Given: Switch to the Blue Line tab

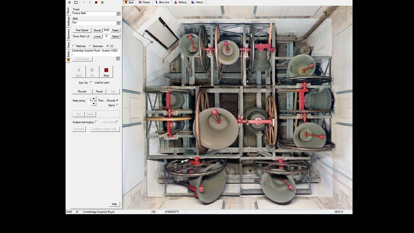Looking at the screenshot, I should pyautogui.click(x=162, y=2).
